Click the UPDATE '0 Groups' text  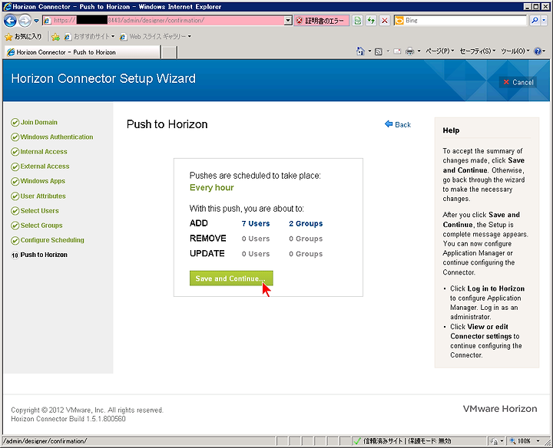tap(306, 254)
